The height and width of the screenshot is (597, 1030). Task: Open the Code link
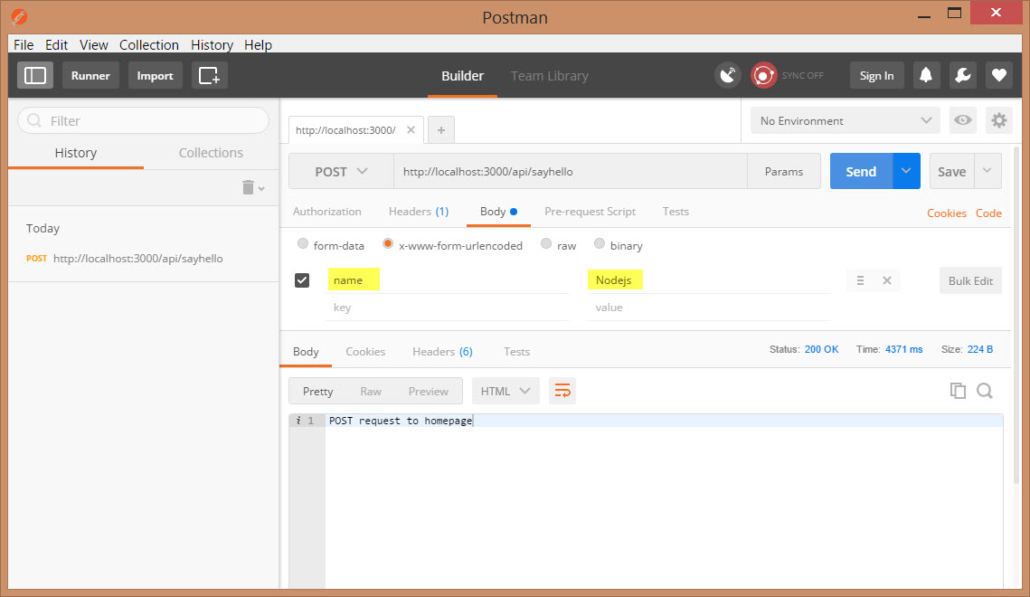(988, 213)
